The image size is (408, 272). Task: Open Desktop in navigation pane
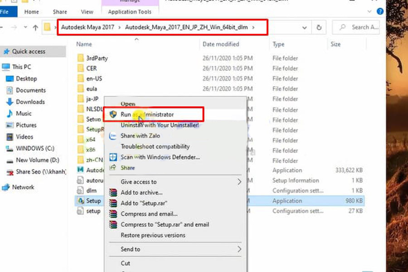pyautogui.click(x=26, y=78)
